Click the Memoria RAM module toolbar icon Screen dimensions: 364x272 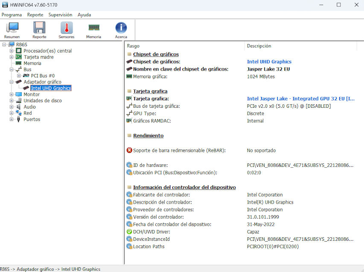[94, 28]
